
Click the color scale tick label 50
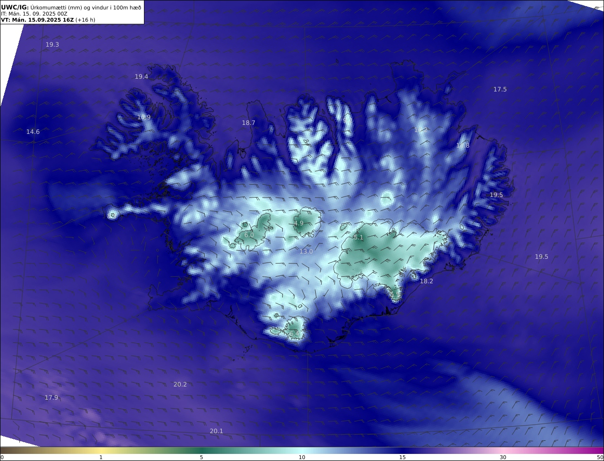[600, 457]
